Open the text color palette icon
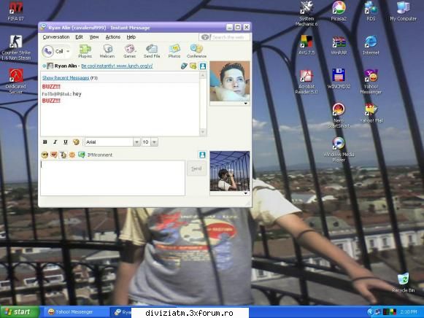 tap(76, 141)
